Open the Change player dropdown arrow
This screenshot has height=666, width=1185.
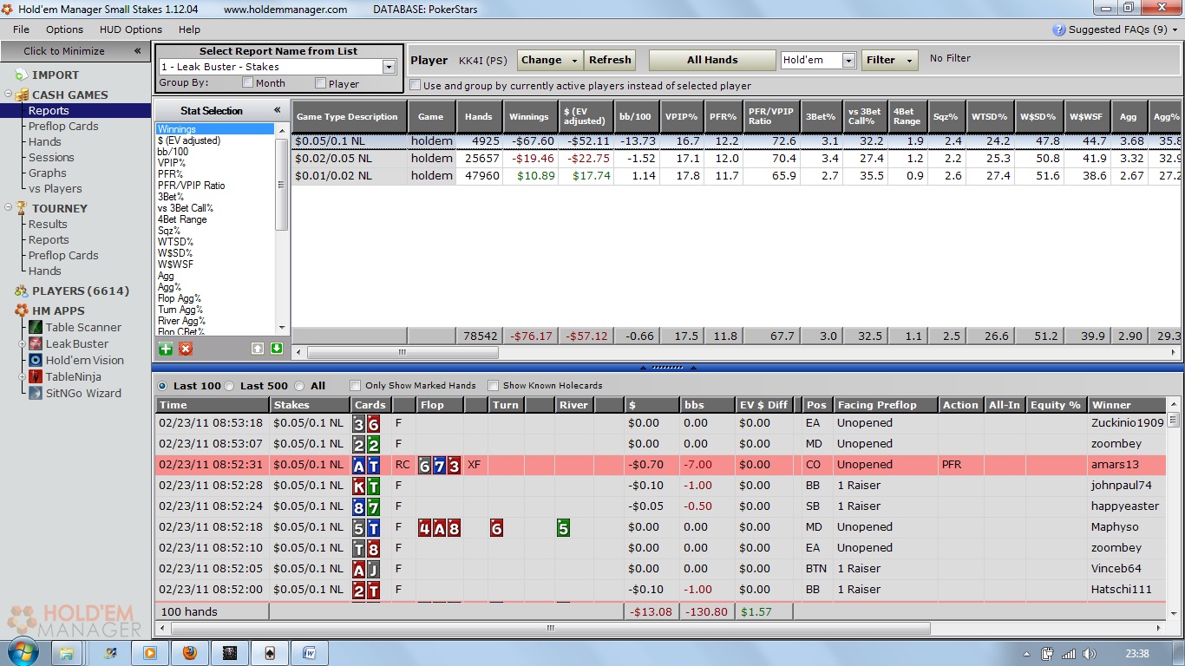[574, 61]
